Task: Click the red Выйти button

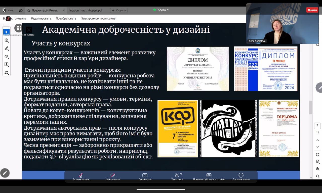Action: (x=312, y=10)
